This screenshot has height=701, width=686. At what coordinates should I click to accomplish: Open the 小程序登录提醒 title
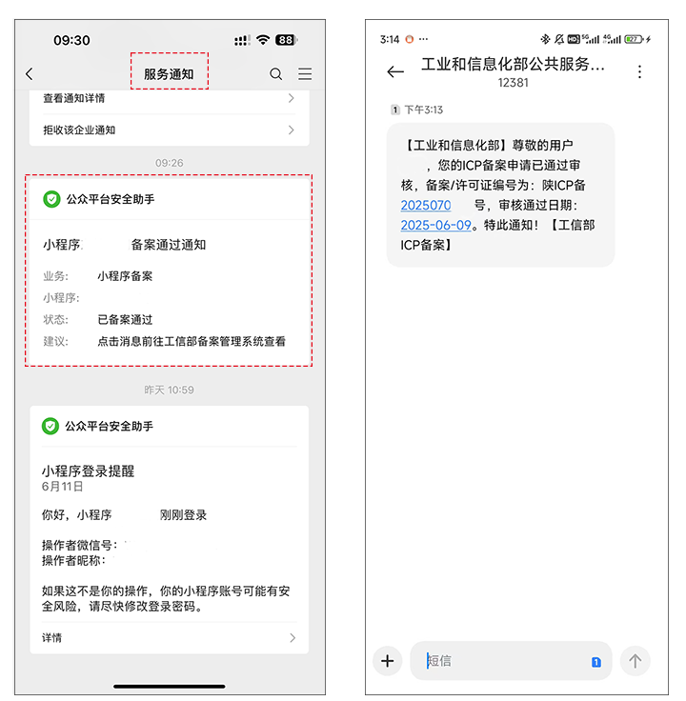click(x=88, y=471)
